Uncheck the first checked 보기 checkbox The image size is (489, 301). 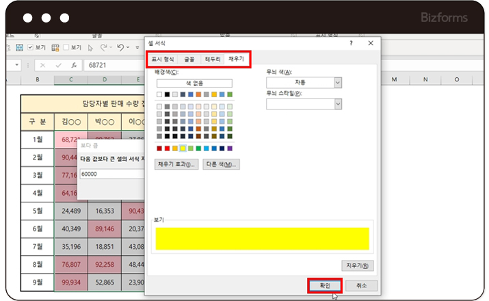tap(31, 48)
